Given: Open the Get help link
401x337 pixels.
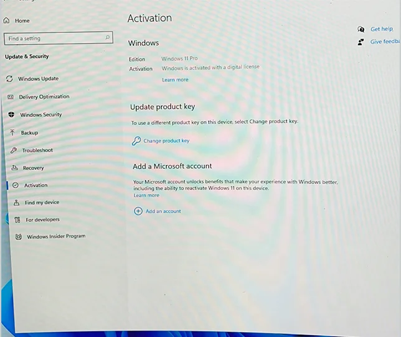Looking at the screenshot, I should coord(382,29).
